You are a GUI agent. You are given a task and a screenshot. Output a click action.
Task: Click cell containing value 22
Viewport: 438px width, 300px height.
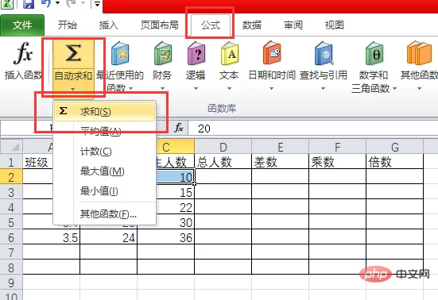[175, 207]
